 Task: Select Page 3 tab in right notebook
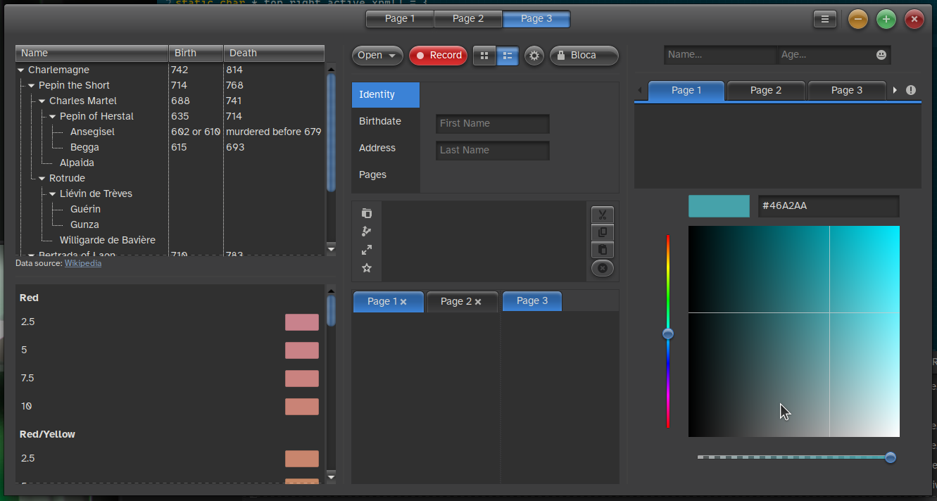847,91
